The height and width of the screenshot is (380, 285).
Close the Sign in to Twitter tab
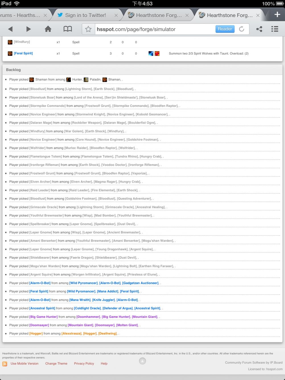pyautogui.click(x=116, y=15)
